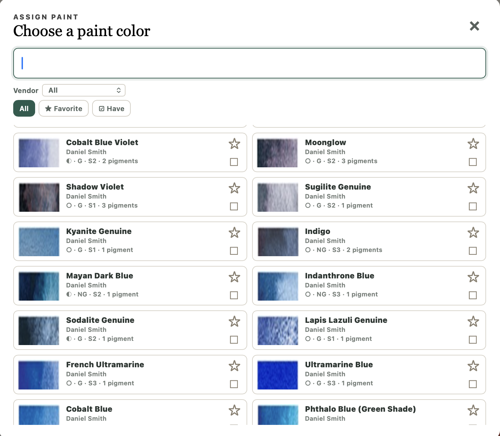
Task: Favorite Sodalite Genuine with the star
Action: (234, 321)
